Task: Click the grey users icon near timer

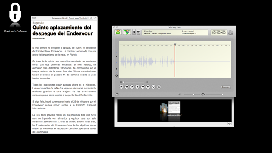Action: [x=230, y=32]
